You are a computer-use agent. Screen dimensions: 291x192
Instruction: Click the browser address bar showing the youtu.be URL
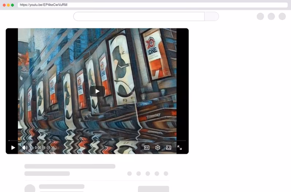tap(152, 5)
